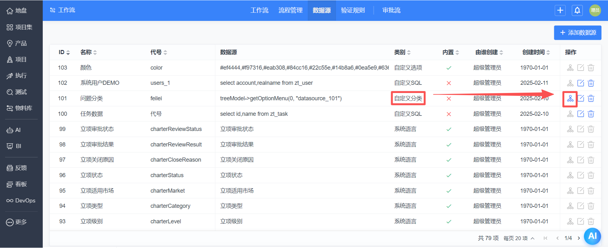The height and width of the screenshot is (248, 608).
Task: Delete the 任务数据 data source
Action: pyautogui.click(x=591, y=114)
